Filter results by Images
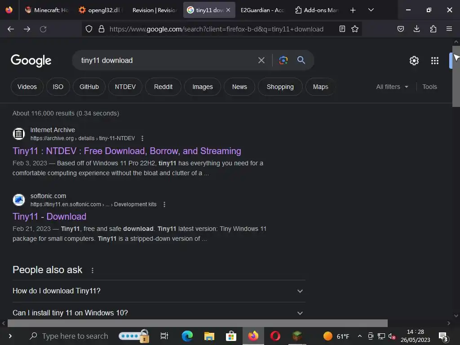Screen dimensions: 460x345 tap(203, 87)
